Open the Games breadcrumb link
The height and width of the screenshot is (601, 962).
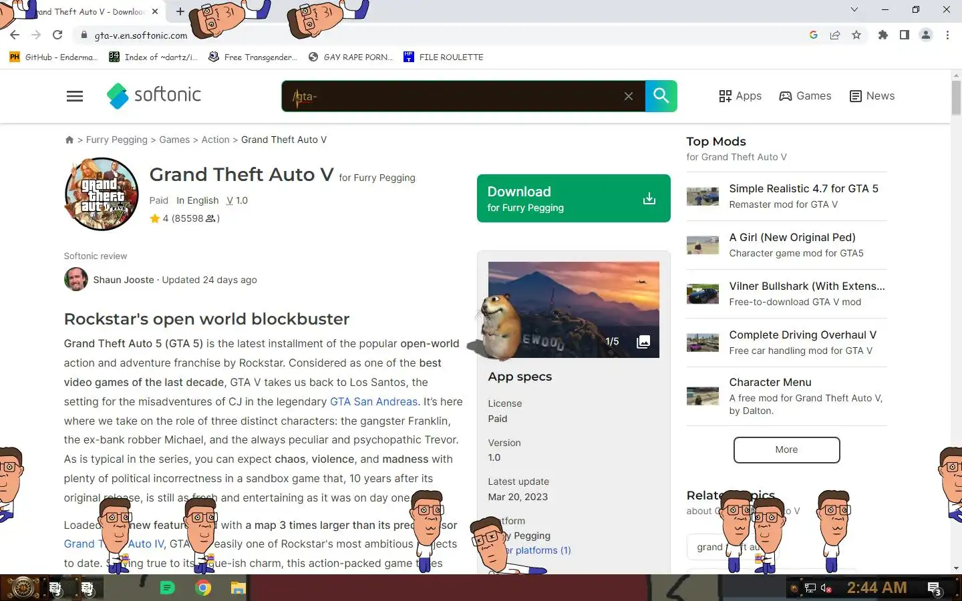[x=174, y=140]
